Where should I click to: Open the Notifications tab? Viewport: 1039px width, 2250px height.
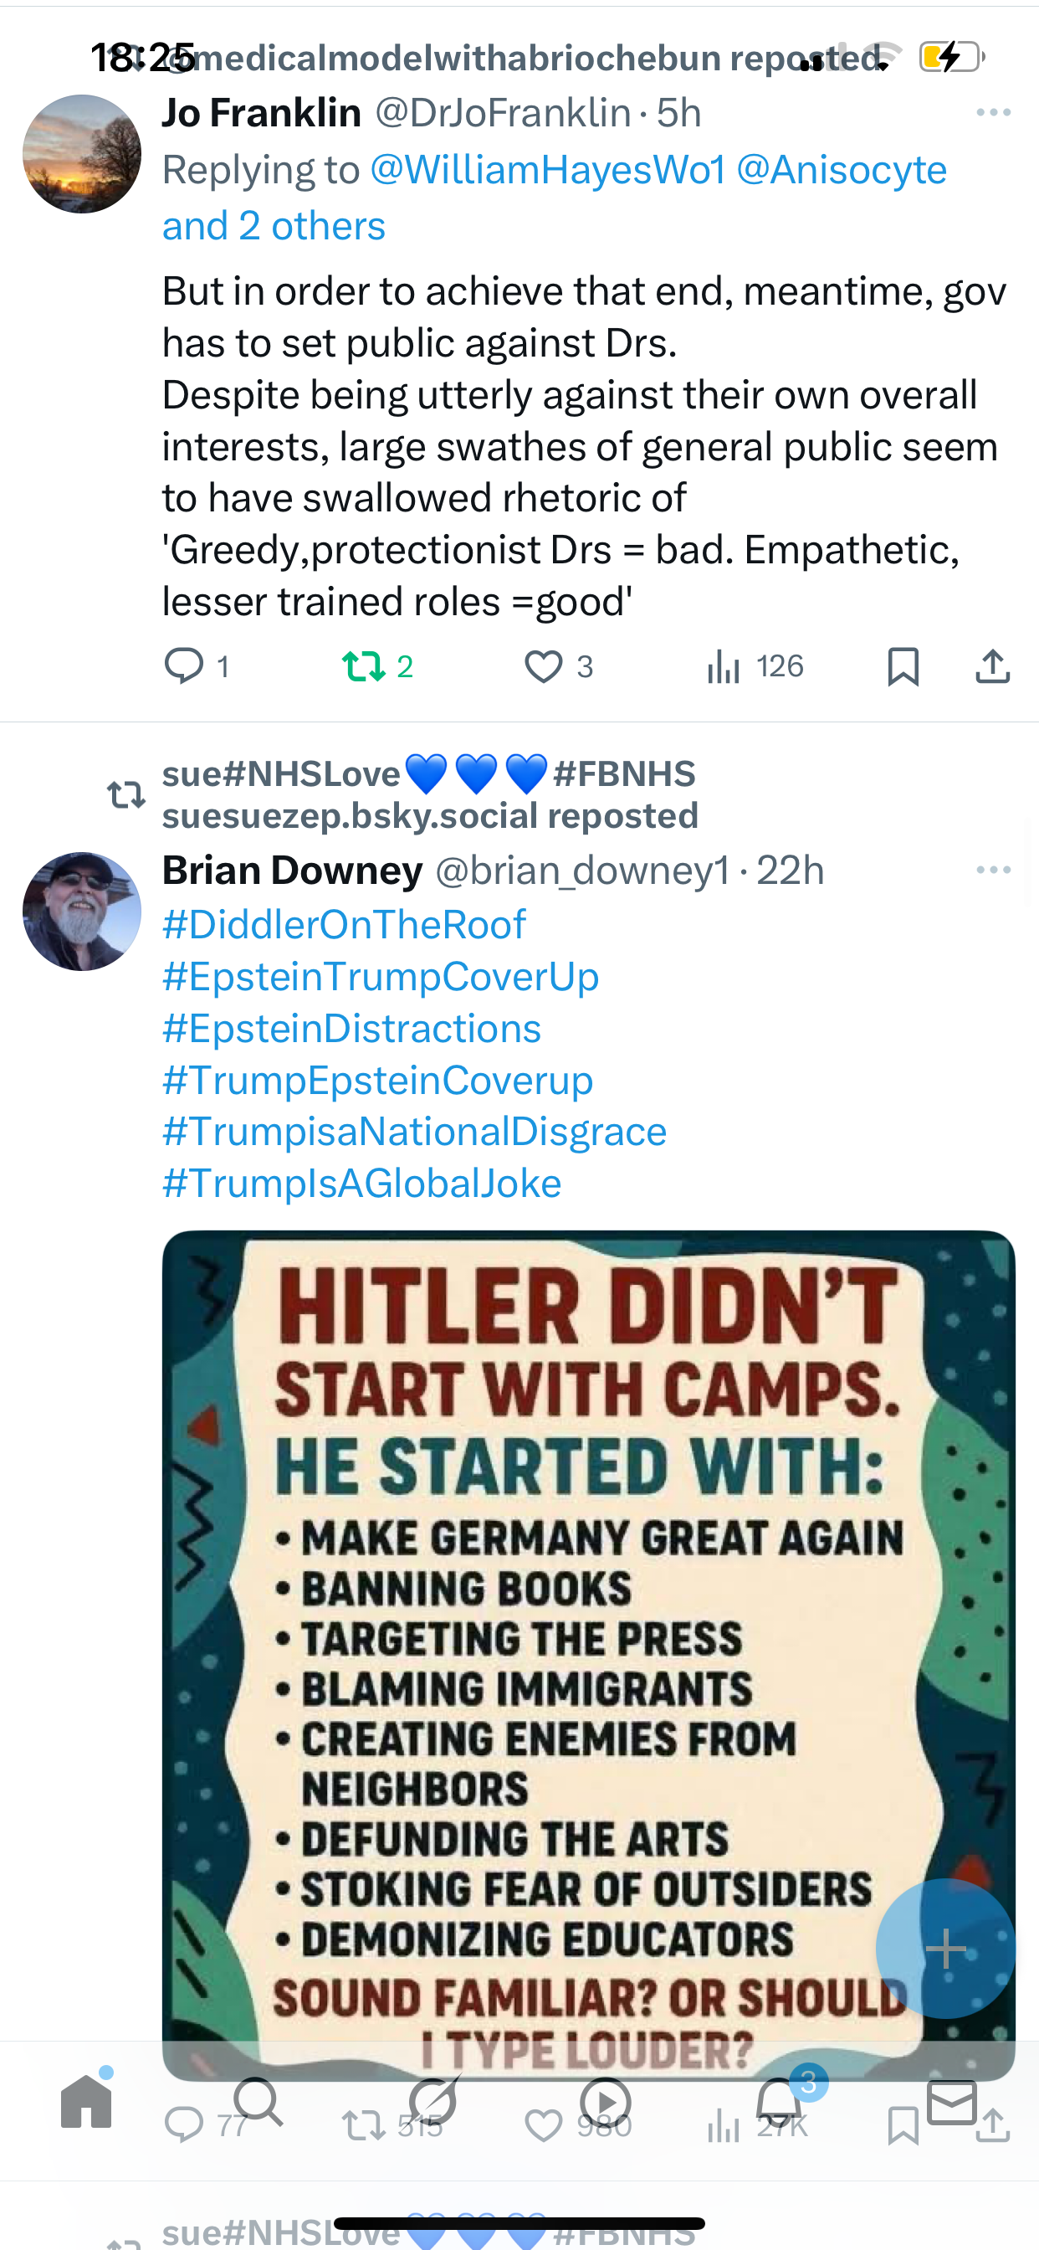[x=780, y=2102]
